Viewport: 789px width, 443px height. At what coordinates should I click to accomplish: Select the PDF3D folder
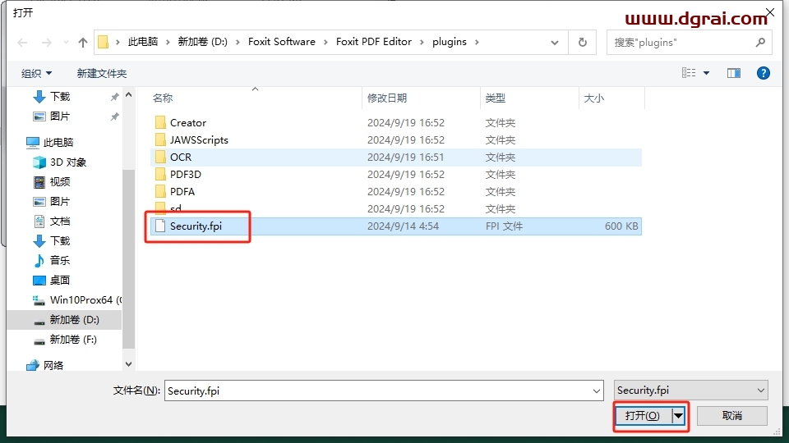click(x=185, y=174)
